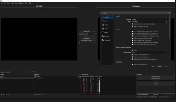The height and width of the screenshot is (102, 176).
Task: Toggle snap sources to edge of screen
Action: [x=132, y=55]
